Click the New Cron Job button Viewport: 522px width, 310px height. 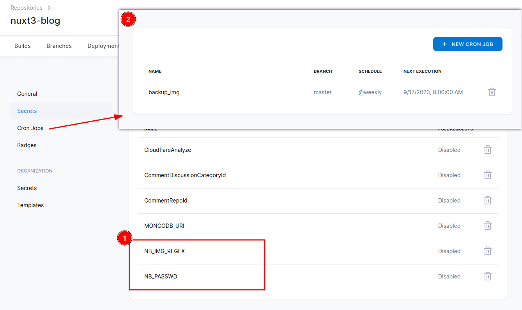pos(467,44)
